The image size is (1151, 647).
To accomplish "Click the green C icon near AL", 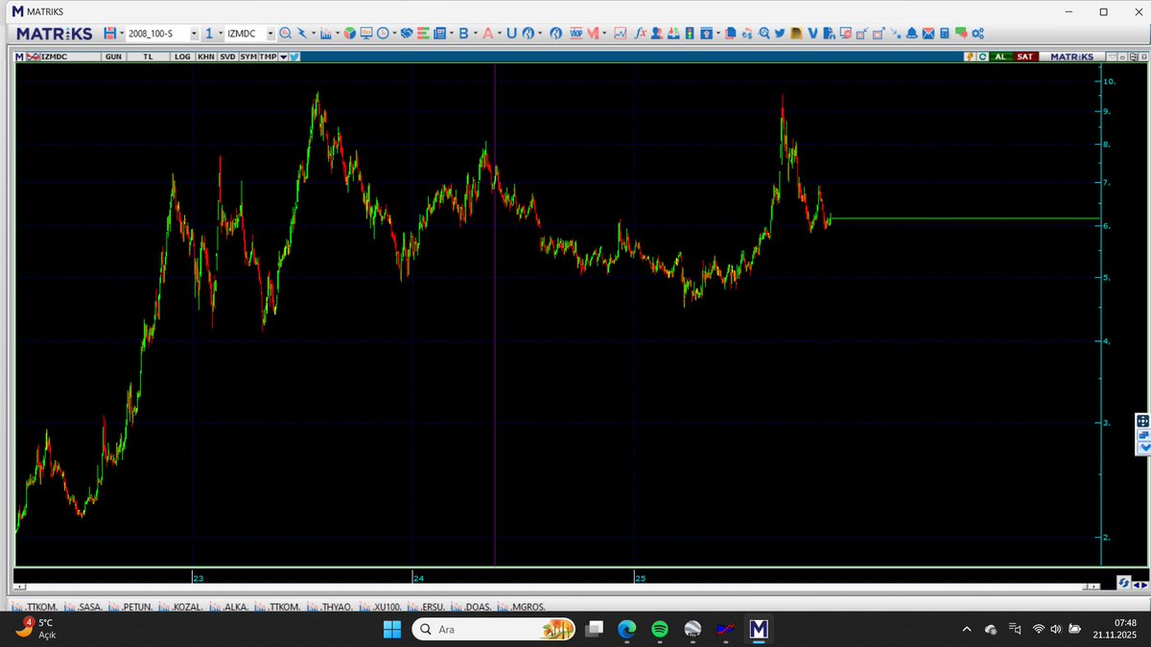I will (x=982, y=57).
